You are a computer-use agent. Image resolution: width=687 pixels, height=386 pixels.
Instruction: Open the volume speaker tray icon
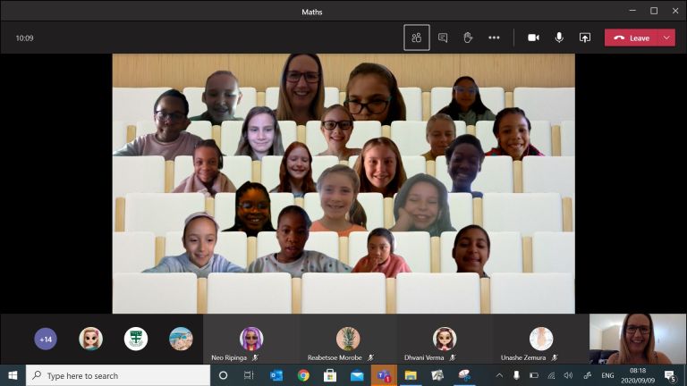point(568,375)
